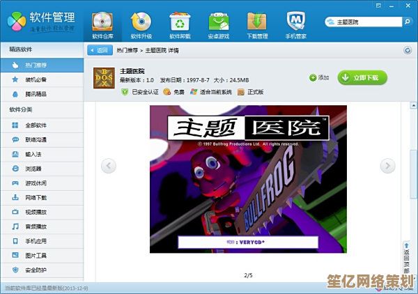
Task: Select 音频播放 category
Action: (42, 226)
